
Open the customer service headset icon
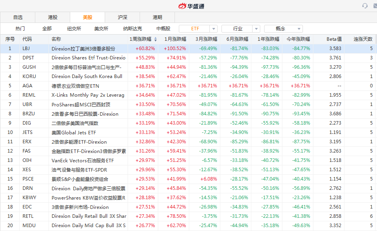click(365, 6)
